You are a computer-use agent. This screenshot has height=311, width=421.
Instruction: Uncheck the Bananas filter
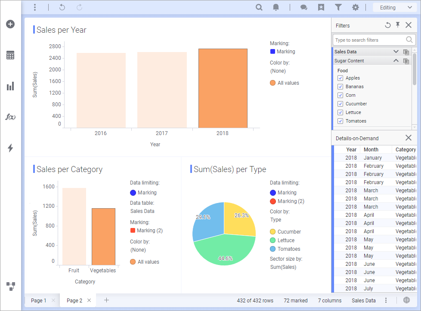340,86
